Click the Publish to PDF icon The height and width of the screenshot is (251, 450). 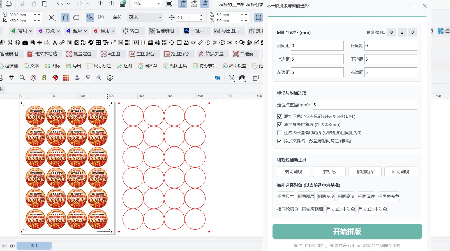point(123,4)
